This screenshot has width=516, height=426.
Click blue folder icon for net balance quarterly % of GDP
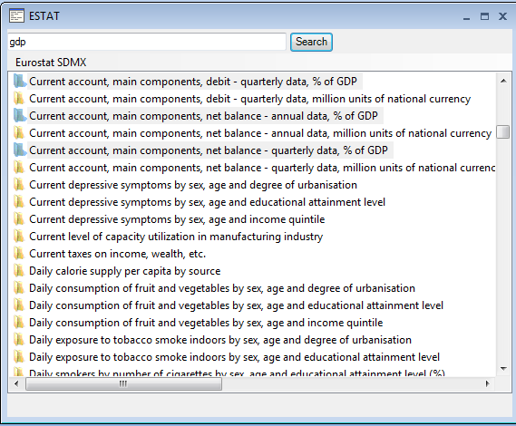(x=20, y=150)
